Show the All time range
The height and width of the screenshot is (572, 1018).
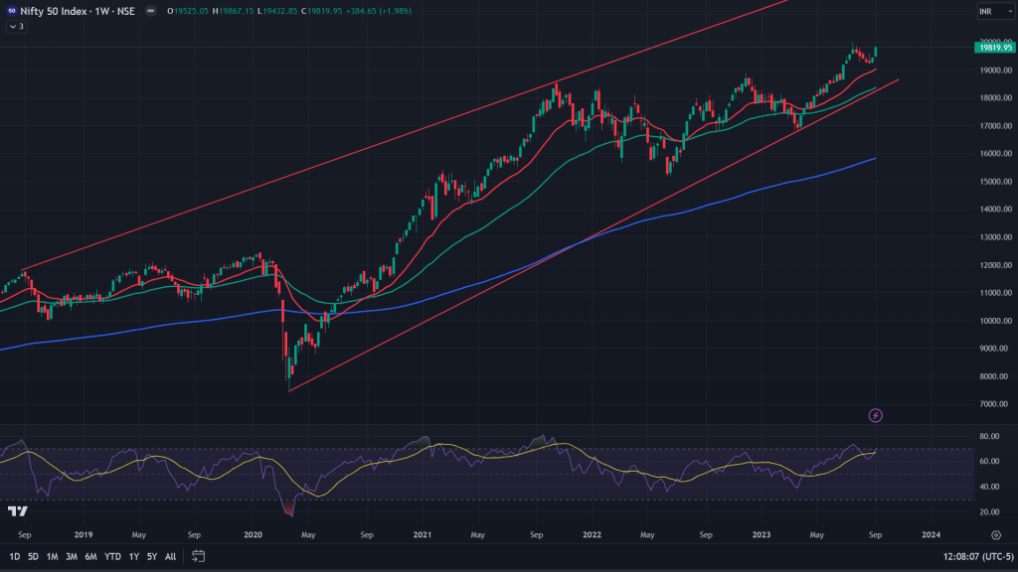pos(170,556)
